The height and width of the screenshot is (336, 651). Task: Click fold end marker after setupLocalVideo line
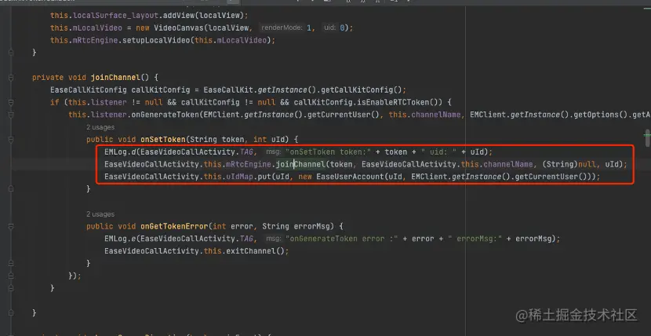(x=11, y=53)
